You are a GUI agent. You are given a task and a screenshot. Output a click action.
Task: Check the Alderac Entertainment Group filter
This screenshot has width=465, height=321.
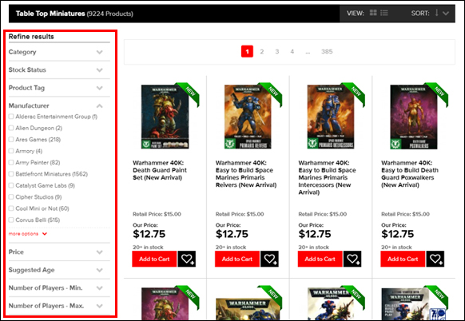[11, 117]
